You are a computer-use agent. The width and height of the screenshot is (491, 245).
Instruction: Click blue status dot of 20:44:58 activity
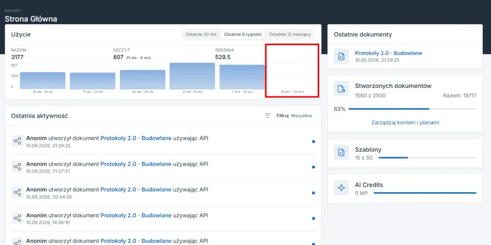coord(313,193)
